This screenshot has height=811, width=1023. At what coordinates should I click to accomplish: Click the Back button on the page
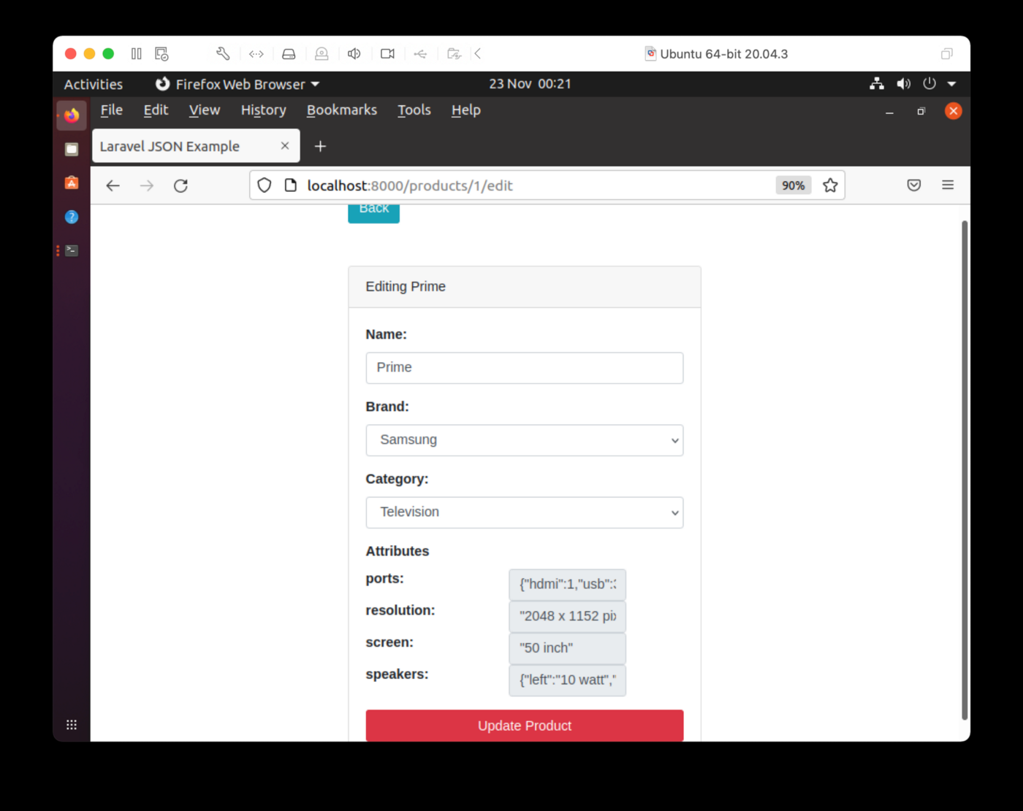(x=373, y=211)
